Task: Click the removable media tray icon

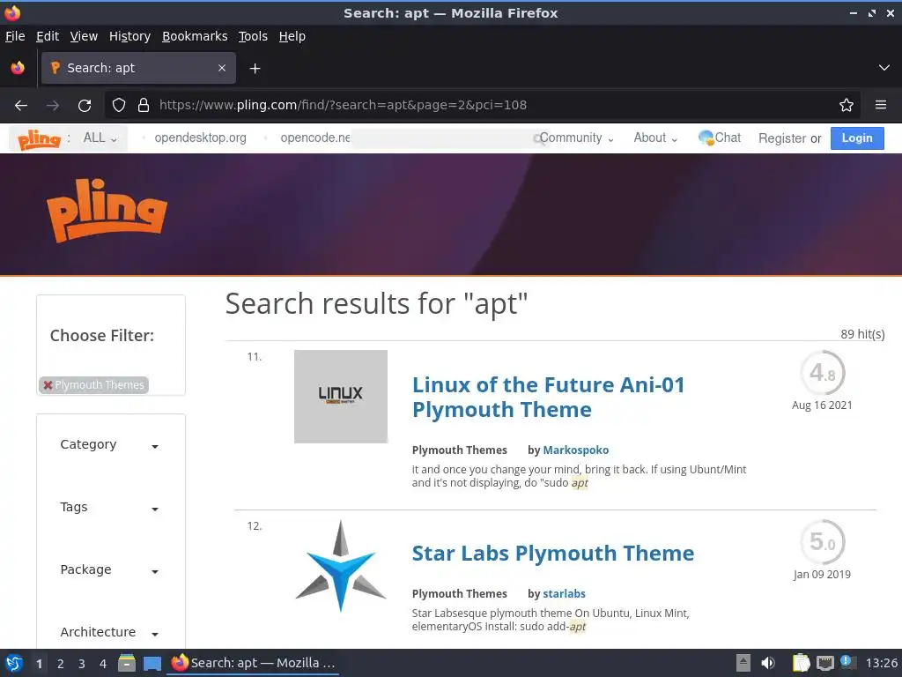Action: point(743,663)
